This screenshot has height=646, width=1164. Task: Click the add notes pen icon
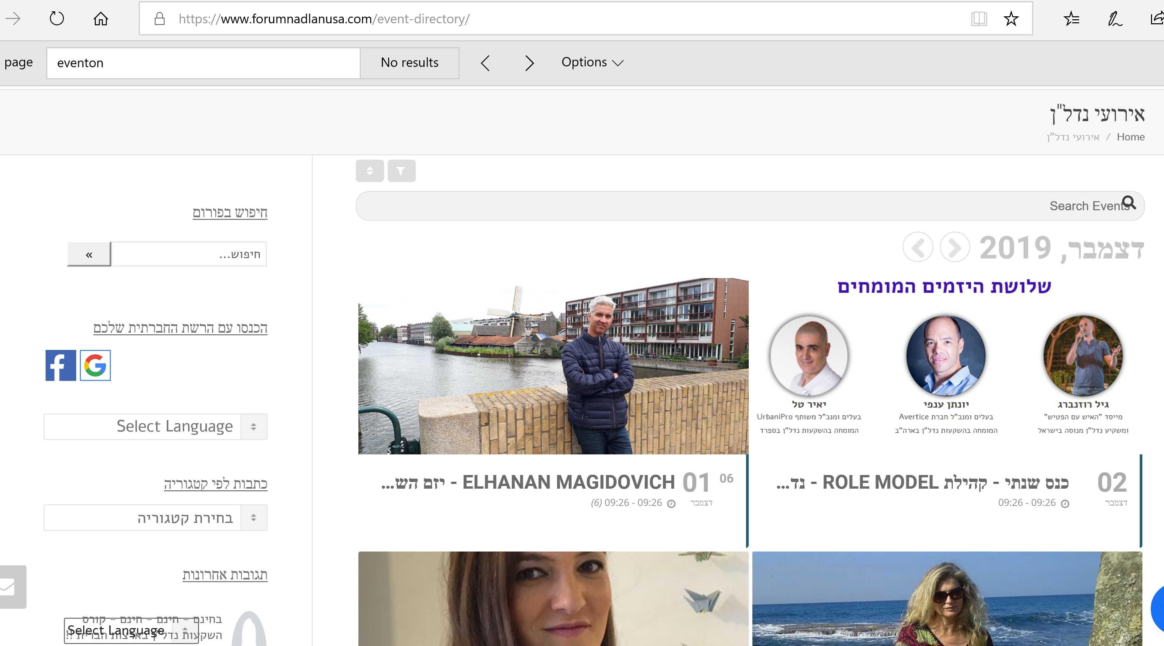(1114, 19)
